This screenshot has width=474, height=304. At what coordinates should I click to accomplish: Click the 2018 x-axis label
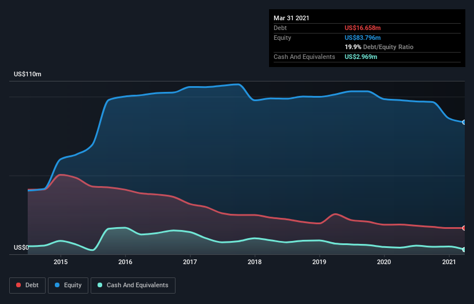tap(255, 262)
